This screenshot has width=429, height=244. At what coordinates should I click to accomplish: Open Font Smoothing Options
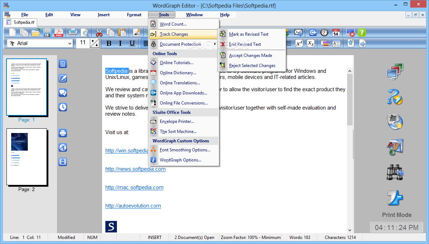tap(184, 150)
